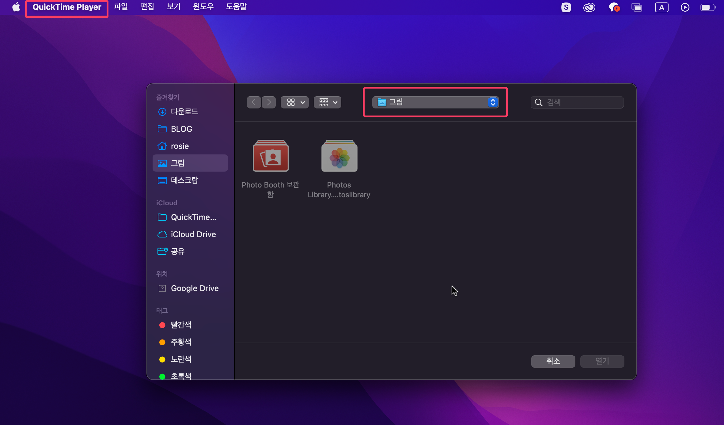Image resolution: width=724 pixels, height=425 pixels.
Task: Open the 파일 menu
Action: [x=121, y=7]
